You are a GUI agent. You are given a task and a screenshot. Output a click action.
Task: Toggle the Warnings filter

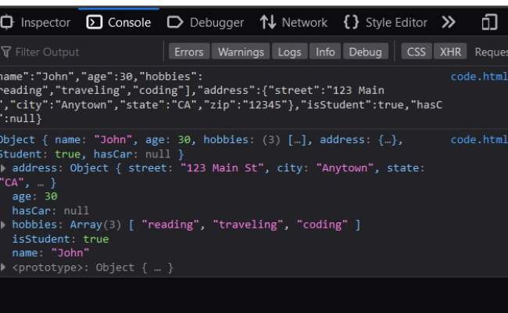[x=241, y=52]
